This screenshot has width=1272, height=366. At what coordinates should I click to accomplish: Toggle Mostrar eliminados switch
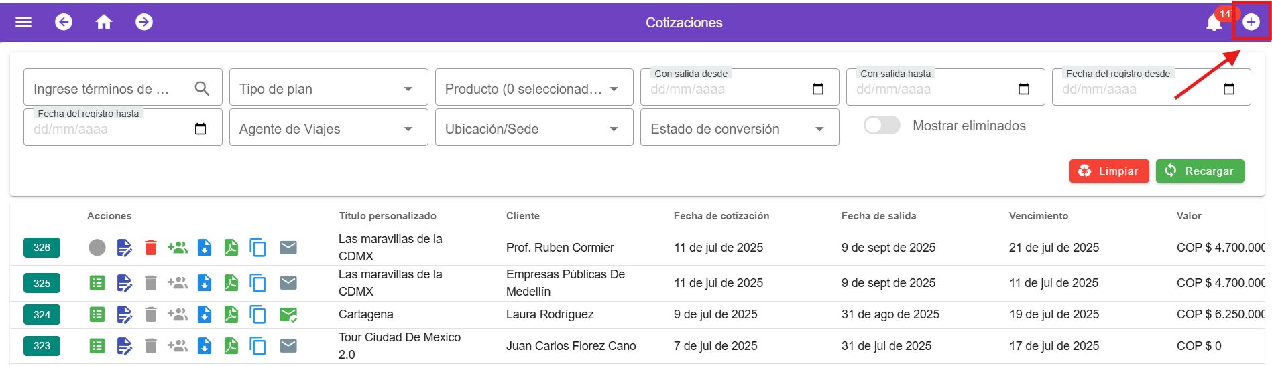882,126
